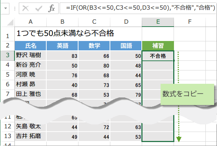Click the name cell 吉井 拓磨
Screen dimensions: 217x146
coord(30,136)
